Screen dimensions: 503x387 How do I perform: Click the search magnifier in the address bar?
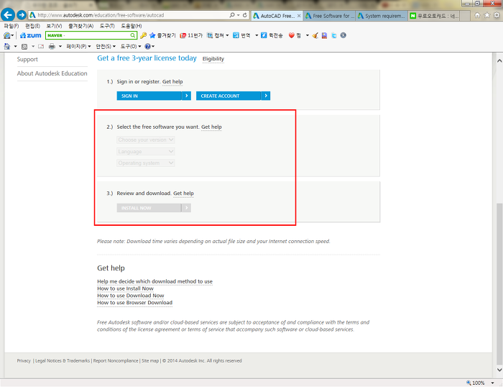click(x=232, y=15)
